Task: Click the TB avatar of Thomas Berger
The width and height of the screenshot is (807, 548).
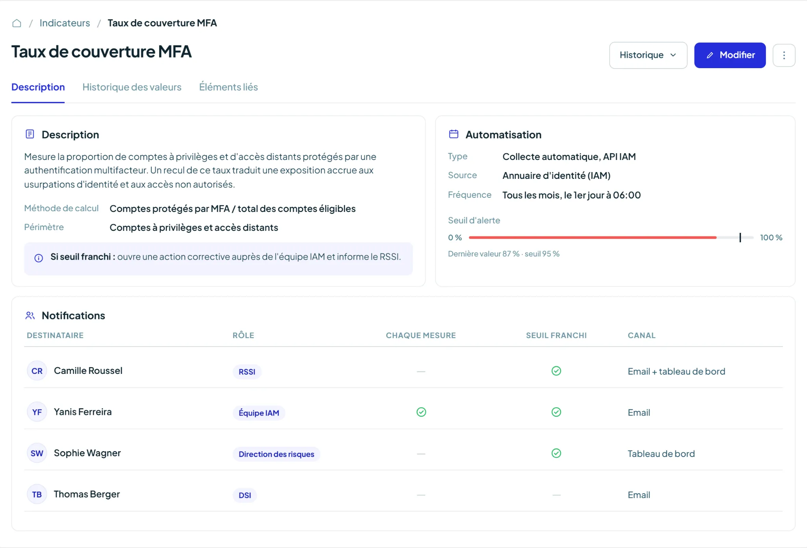Action: (x=37, y=494)
